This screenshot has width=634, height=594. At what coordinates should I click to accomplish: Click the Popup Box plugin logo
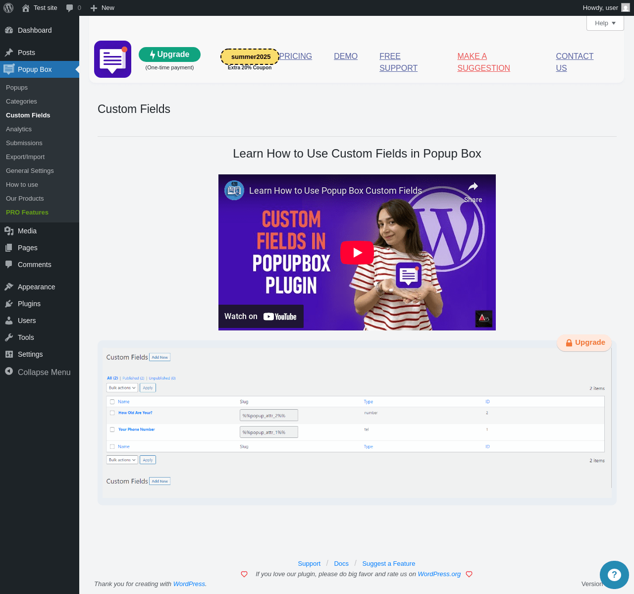(112, 59)
